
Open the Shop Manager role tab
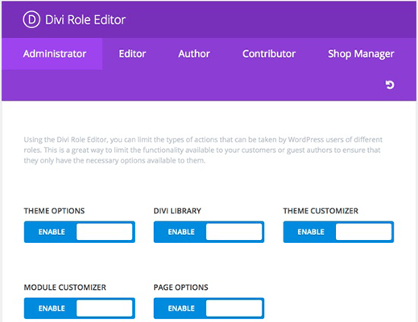click(x=361, y=54)
